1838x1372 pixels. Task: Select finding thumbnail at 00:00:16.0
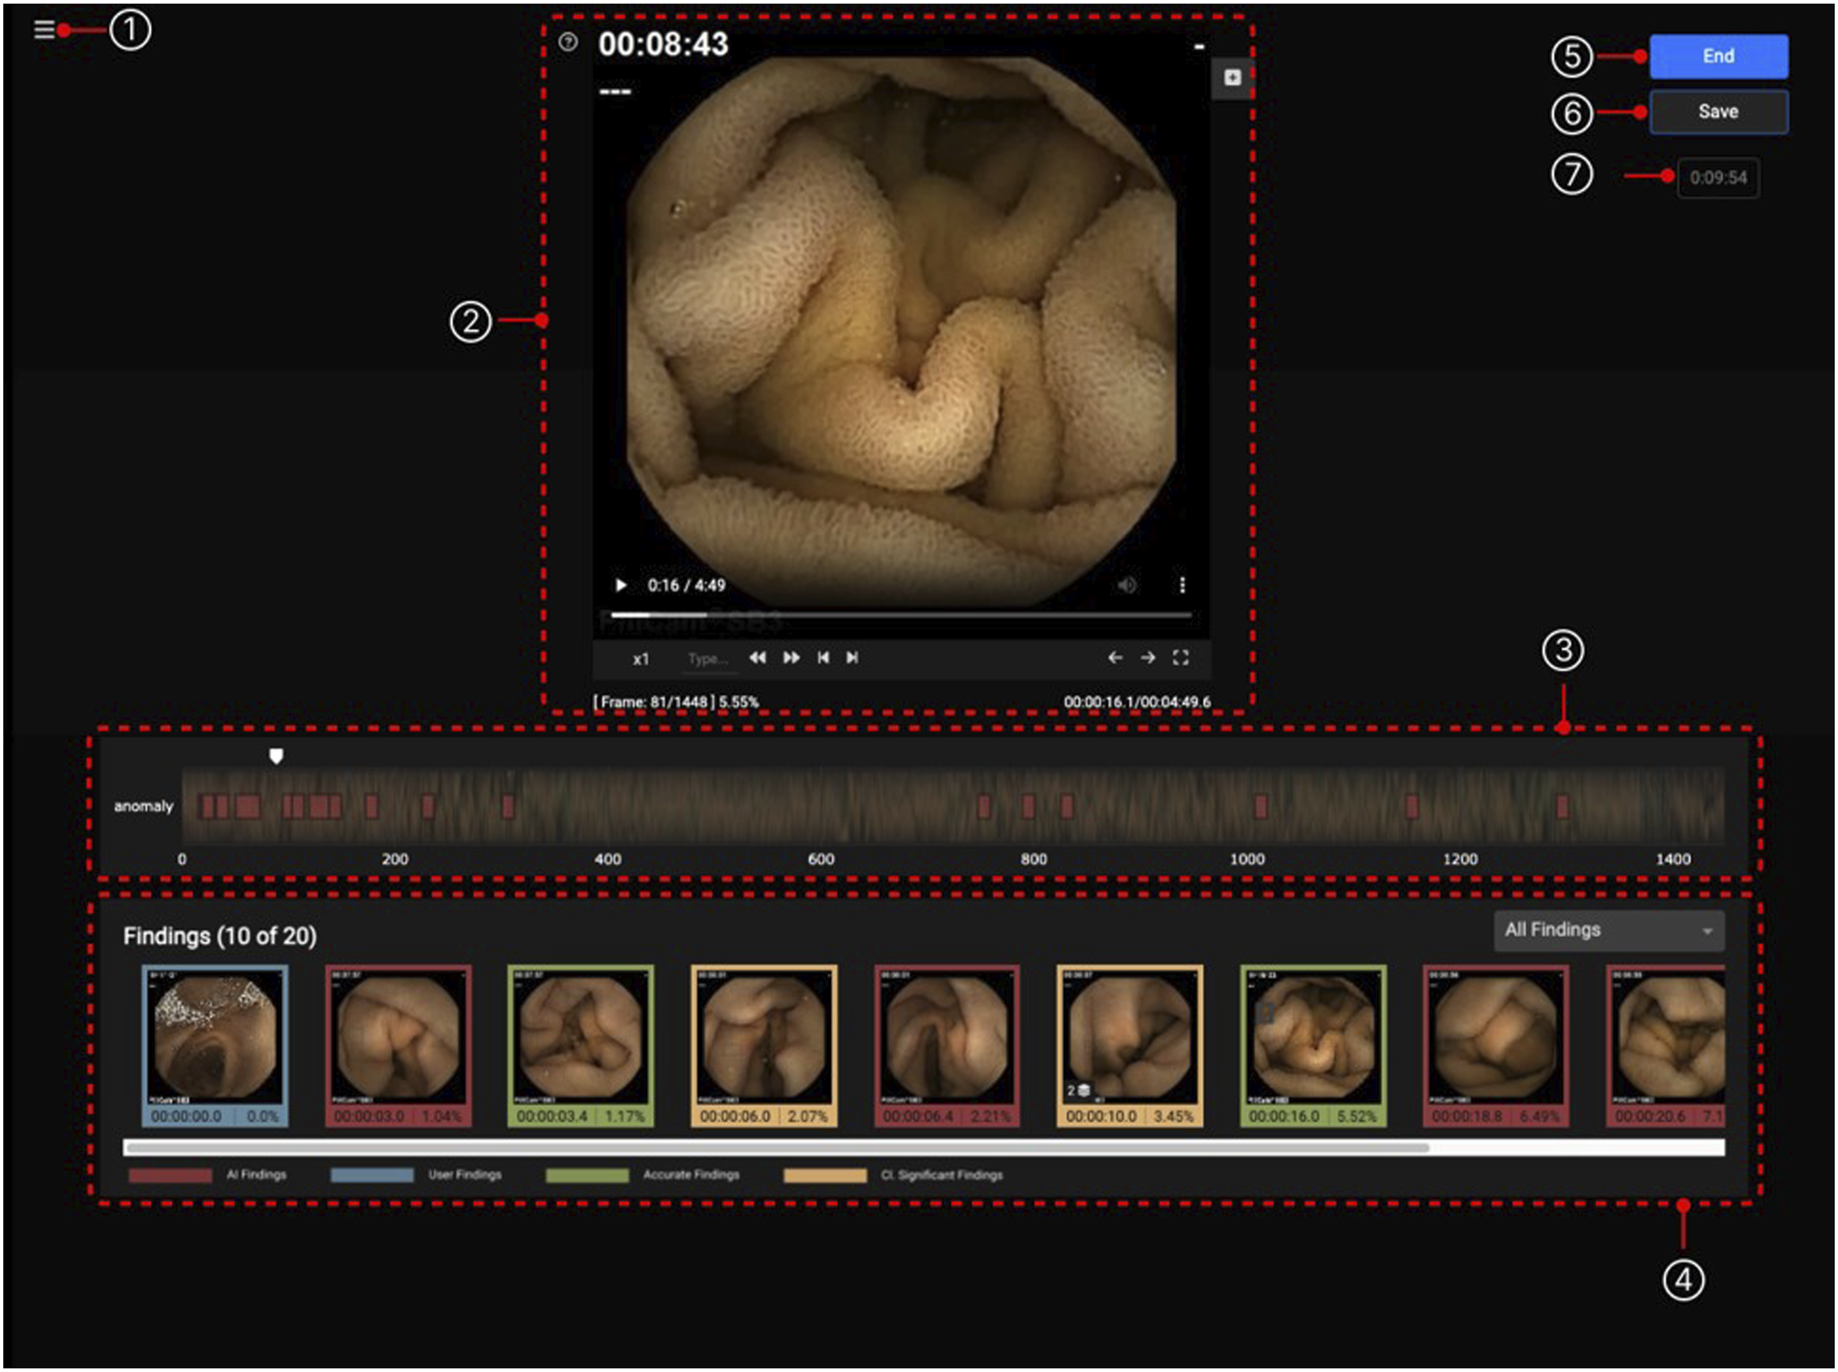(x=1313, y=1046)
